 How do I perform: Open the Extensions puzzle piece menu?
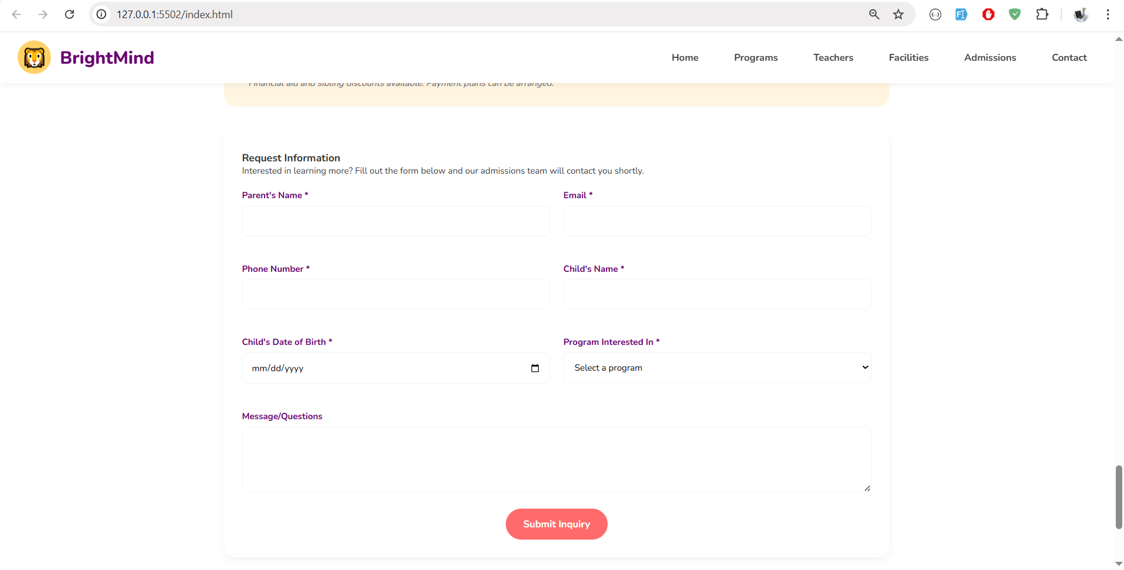[1042, 15]
